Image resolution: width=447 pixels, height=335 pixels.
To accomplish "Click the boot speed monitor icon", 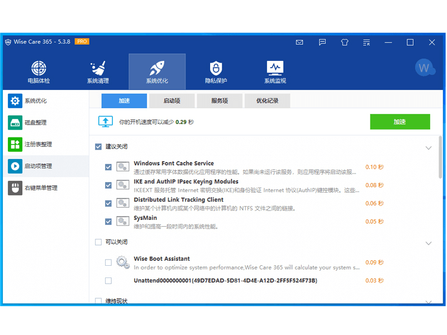I will (106, 122).
